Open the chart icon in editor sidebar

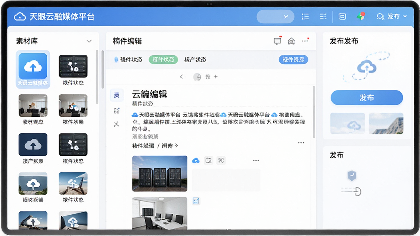[x=116, y=111]
